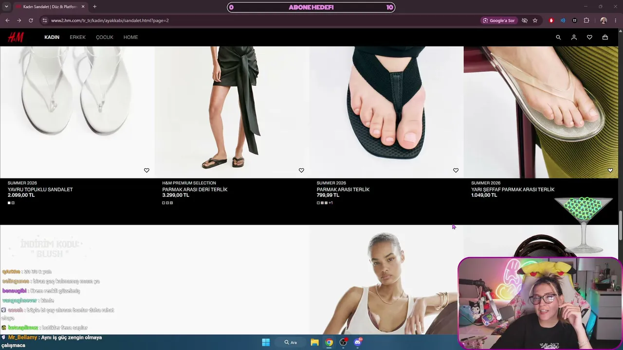Open the H&M search icon
The height and width of the screenshot is (350, 623).
click(x=558, y=37)
